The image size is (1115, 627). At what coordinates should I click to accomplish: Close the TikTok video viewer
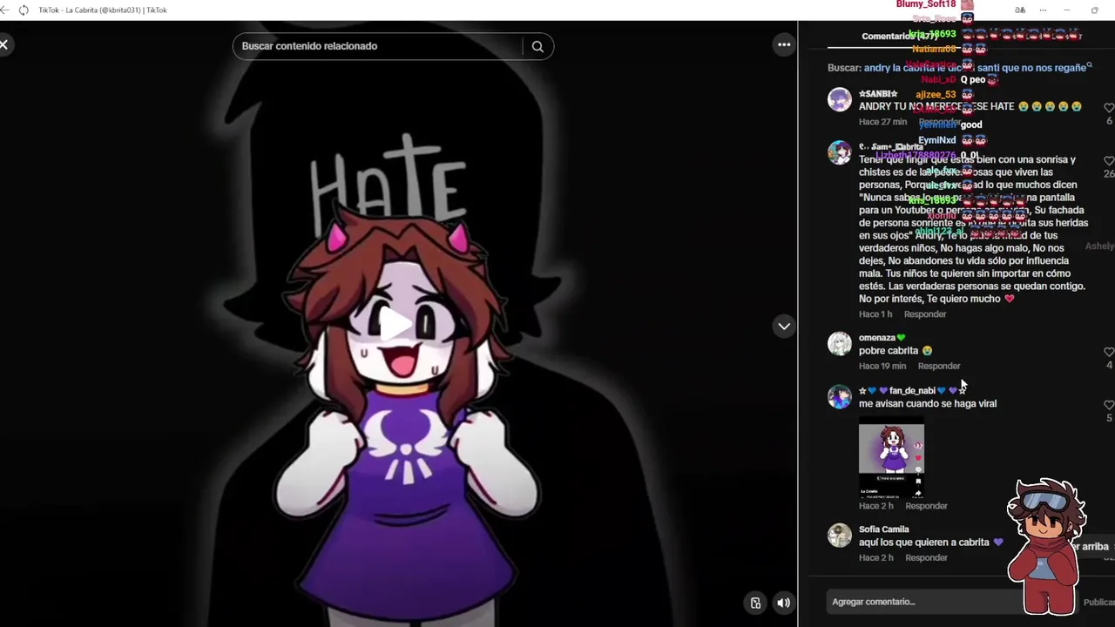[x=4, y=44]
